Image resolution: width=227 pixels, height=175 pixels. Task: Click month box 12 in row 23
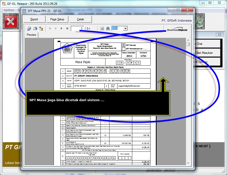pos(114,158)
